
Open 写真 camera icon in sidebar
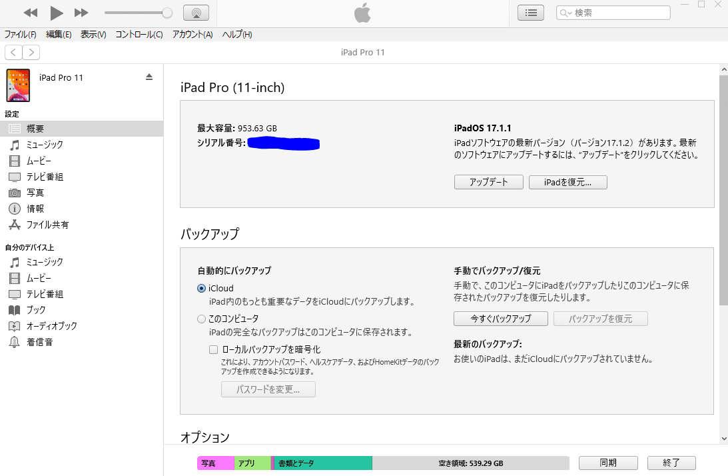coord(15,193)
